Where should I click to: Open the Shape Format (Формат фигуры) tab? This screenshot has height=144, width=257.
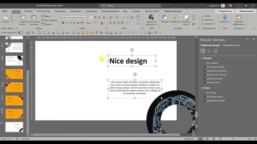(x=173, y=11)
